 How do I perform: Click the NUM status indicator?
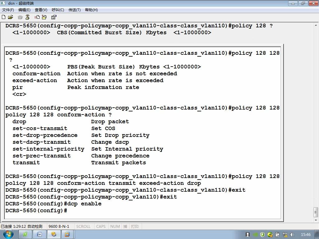tap(115, 227)
